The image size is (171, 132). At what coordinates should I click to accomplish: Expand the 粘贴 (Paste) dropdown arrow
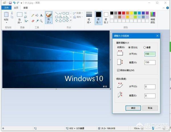coord(6,22)
